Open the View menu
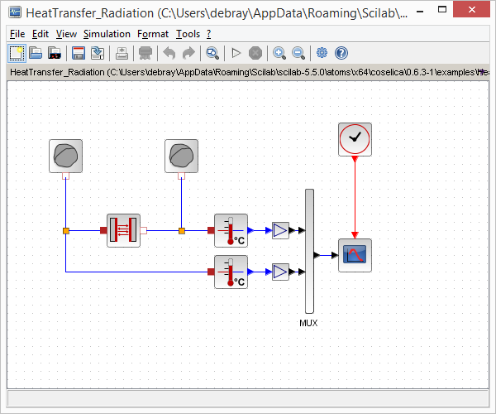Viewport: 496px width, 414px height. point(66,34)
